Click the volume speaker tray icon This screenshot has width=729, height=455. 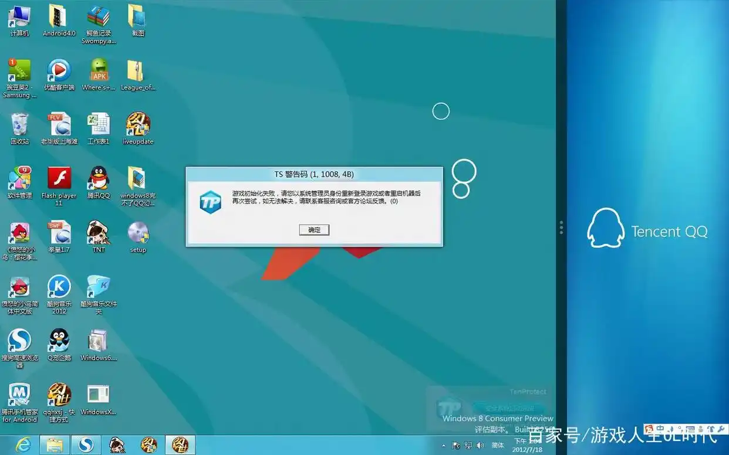[480, 445]
